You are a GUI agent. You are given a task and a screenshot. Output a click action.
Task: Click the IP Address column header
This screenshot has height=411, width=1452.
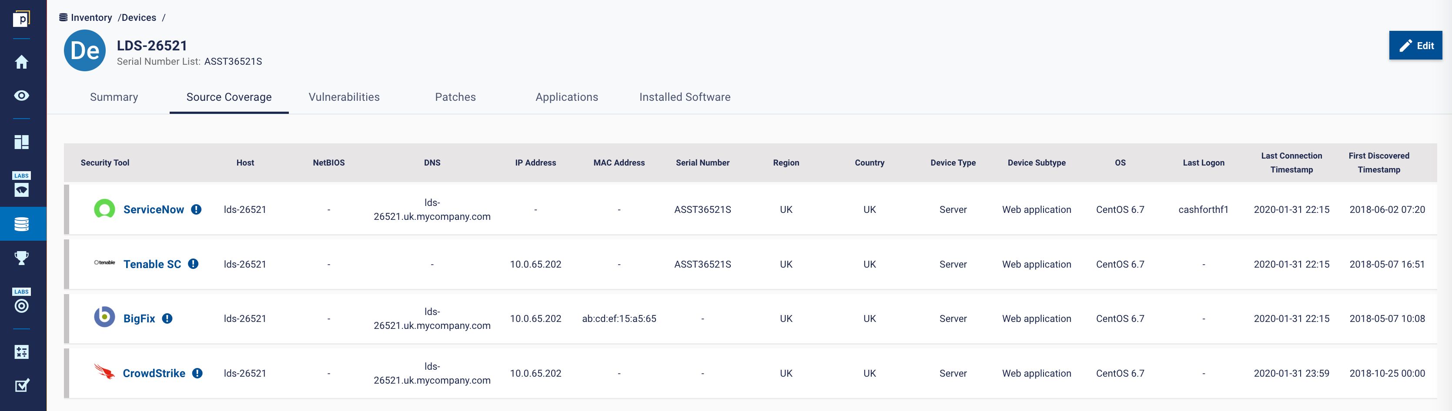(x=535, y=163)
